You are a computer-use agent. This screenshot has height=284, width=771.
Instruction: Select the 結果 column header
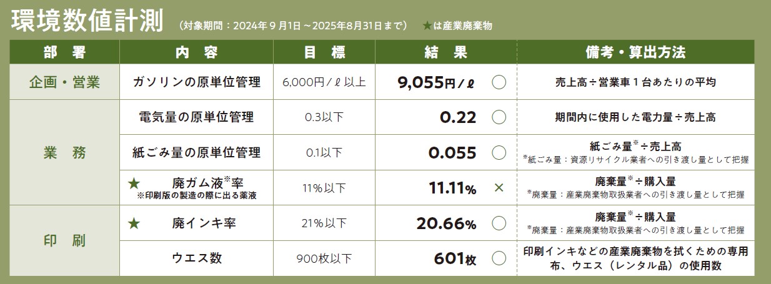click(446, 52)
